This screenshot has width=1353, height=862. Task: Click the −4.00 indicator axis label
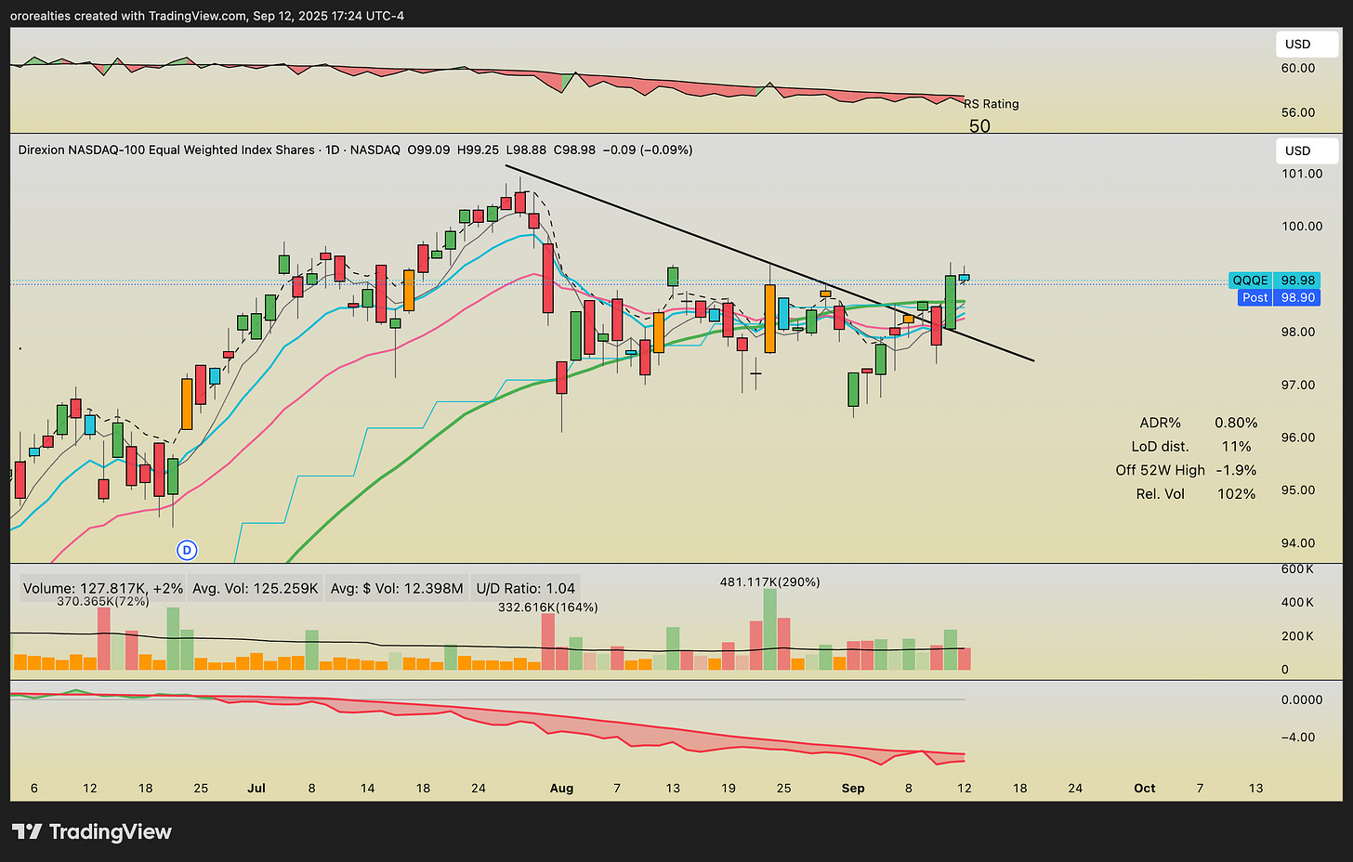(1298, 738)
